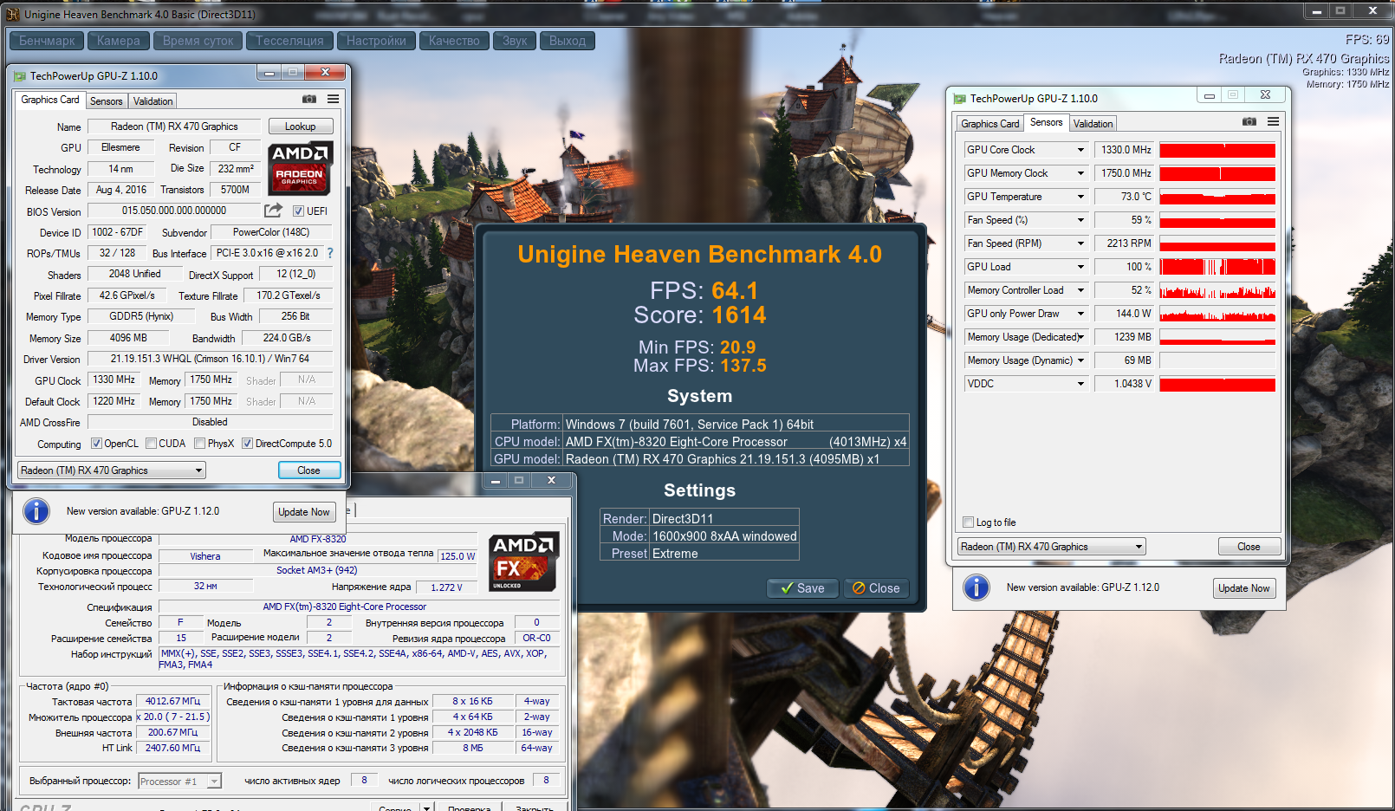The width and height of the screenshot is (1395, 811).
Task: Click Lookup button next to GPU name
Action: pos(301,127)
